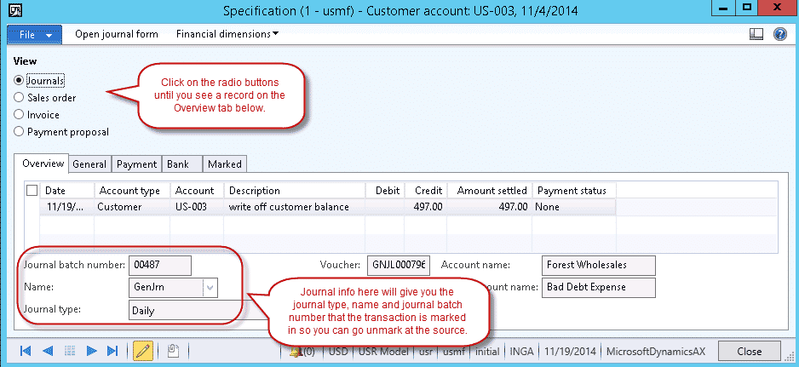The height and width of the screenshot is (367, 799).
Task: Click Account name field Forest Wholesales
Action: pos(599,265)
